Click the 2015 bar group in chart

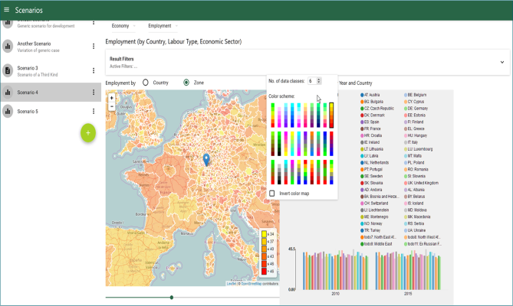click(x=408, y=270)
